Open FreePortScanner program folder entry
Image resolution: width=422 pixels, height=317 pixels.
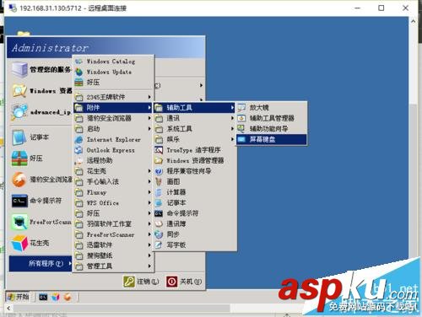(x=113, y=234)
